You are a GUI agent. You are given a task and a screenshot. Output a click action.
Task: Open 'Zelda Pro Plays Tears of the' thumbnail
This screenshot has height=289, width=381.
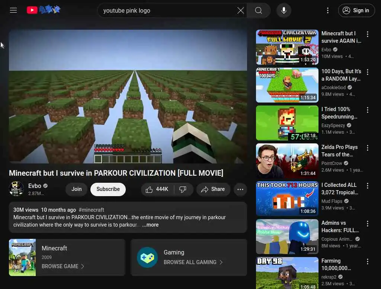coord(287,160)
